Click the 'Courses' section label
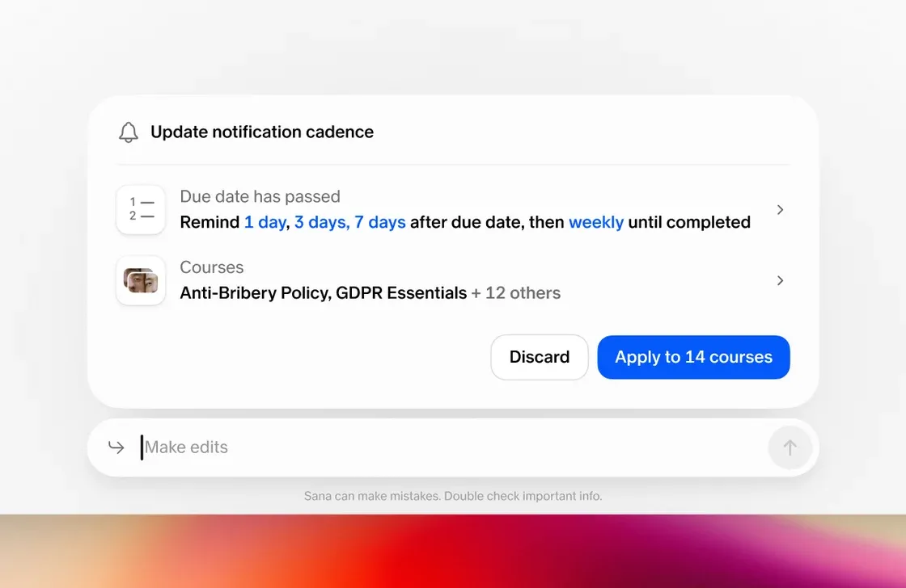The width and height of the screenshot is (906, 588). click(211, 267)
